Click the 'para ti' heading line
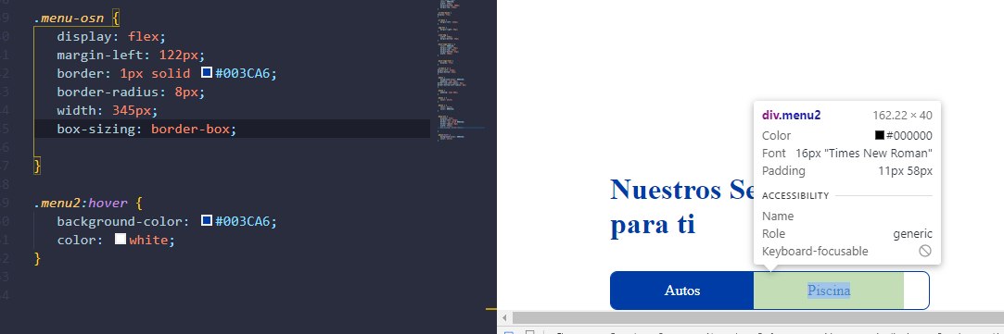1004x334 pixels. (653, 225)
